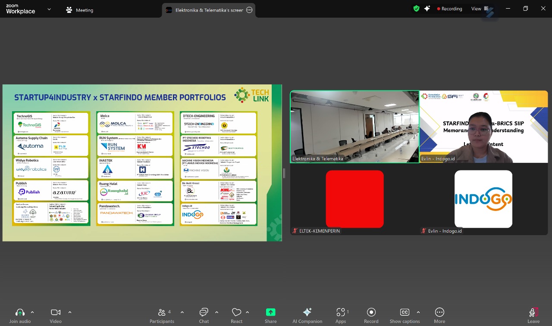Click the 'PT STECHOQ ROBOTIKA INDONESIA' heading
This screenshot has height=326, width=552.
click(x=197, y=139)
